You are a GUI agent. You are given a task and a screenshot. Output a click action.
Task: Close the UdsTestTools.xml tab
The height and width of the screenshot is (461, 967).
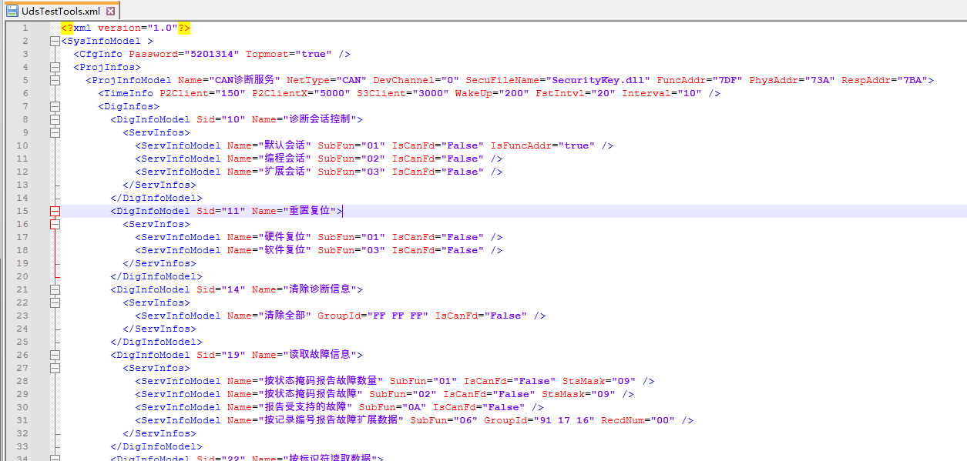111,11
